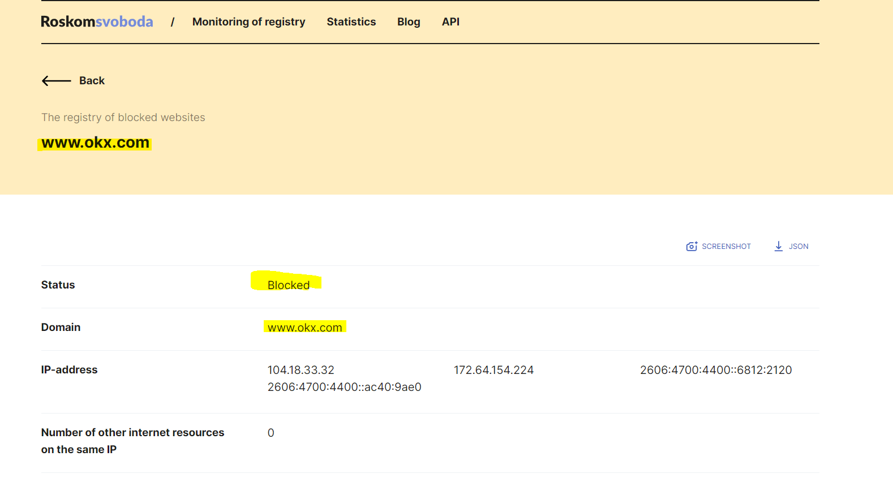This screenshot has width=893, height=482.
Task: Click IPv6 address ending in 6812:2120
Action: tap(715, 370)
